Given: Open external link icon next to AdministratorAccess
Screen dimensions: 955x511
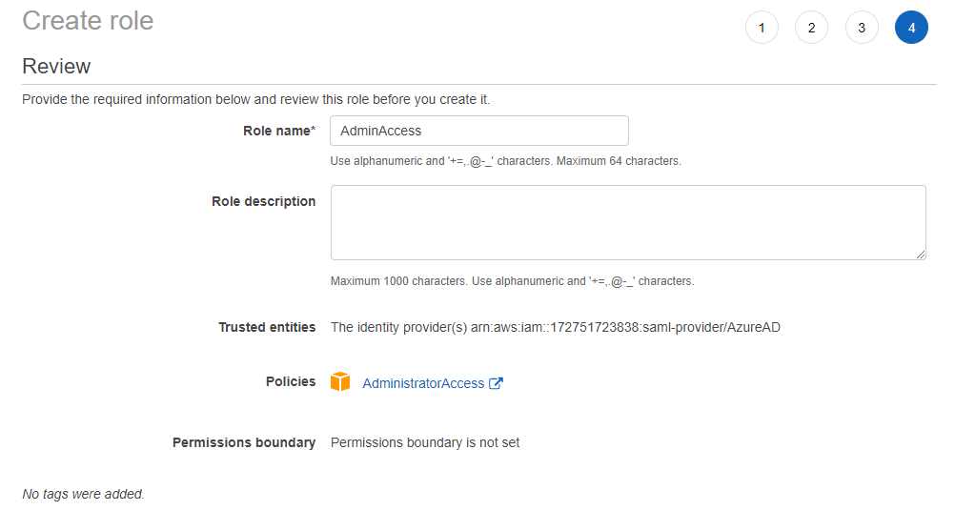Looking at the screenshot, I should tap(496, 383).
